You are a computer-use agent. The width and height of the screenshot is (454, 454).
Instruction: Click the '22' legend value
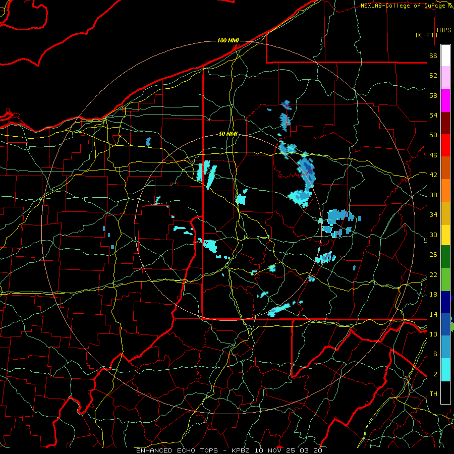point(433,274)
